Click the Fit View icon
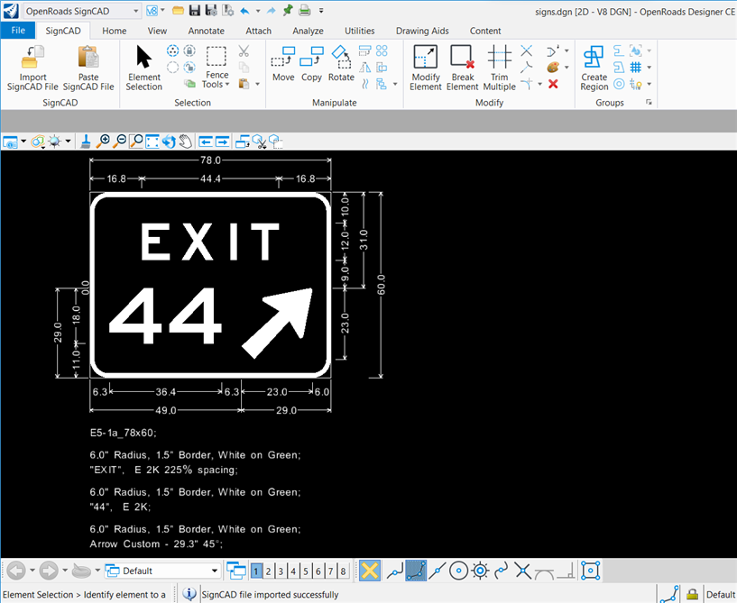The height and width of the screenshot is (603, 737). tap(152, 142)
